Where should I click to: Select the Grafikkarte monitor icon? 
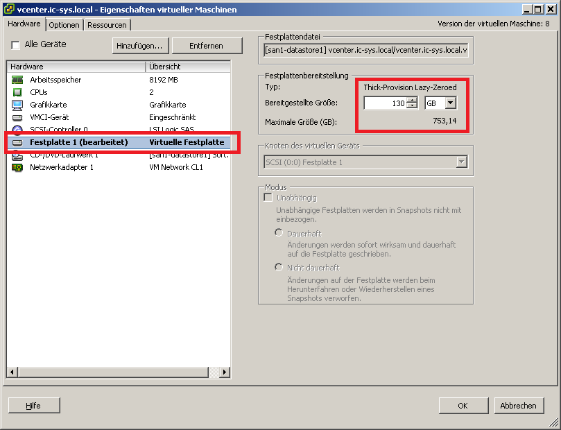[x=17, y=105]
